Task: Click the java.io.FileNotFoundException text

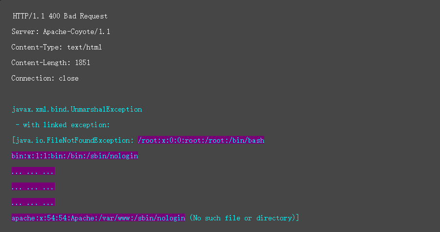Action: (x=73, y=140)
